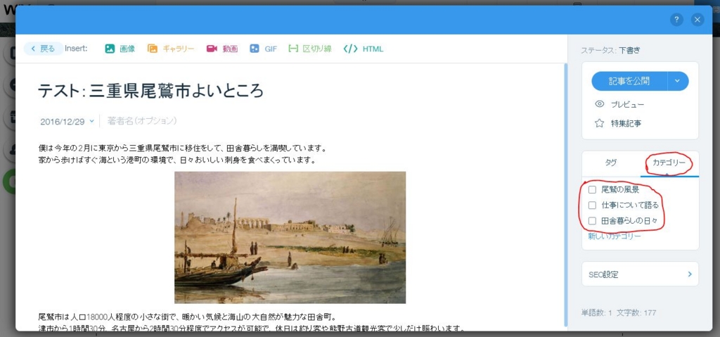This screenshot has height=337, width=720.
Task: Insert HTML code block icon
Action: pyautogui.click(x=350, y=49)
